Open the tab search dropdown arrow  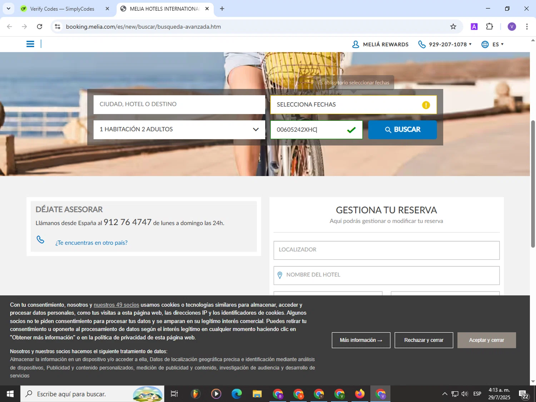(9, 9)
